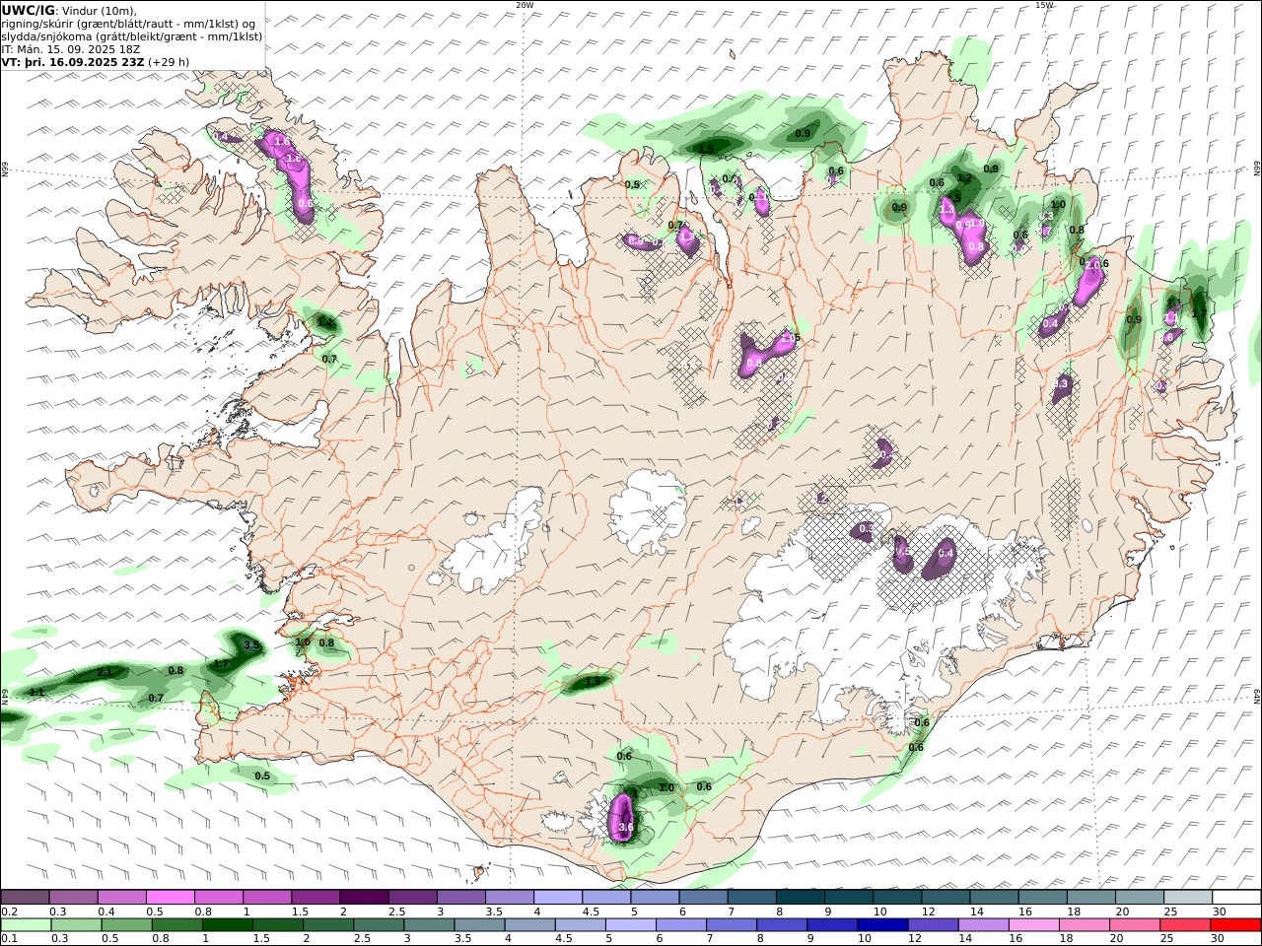1262x946 pixels.
Task: Click the dark teal snow legend swatch at 8
Action: (799, 898)
